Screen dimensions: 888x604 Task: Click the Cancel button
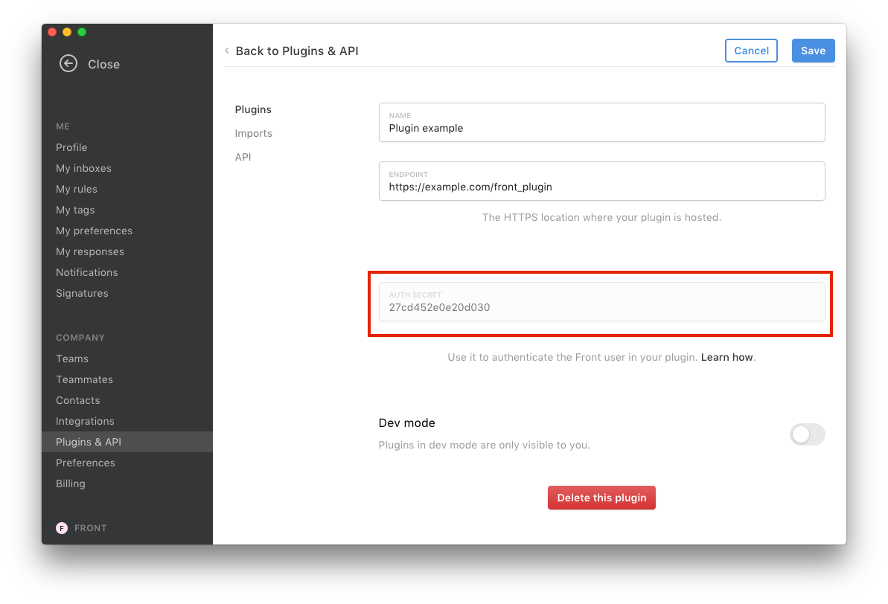pos(752,51)
